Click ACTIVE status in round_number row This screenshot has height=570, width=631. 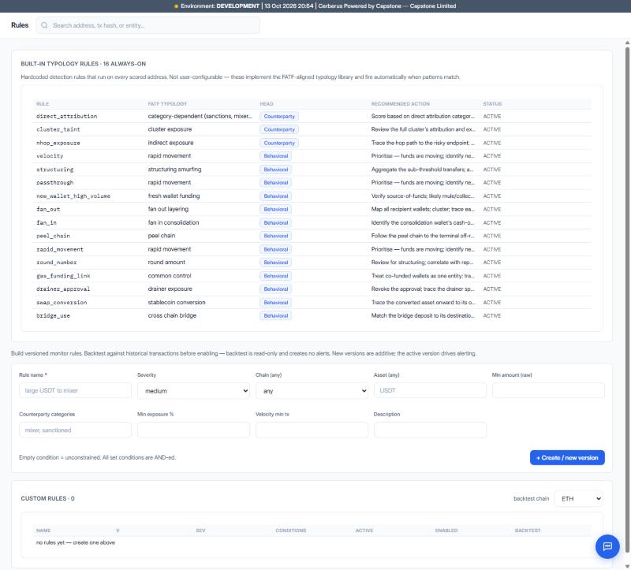point(491,263)
